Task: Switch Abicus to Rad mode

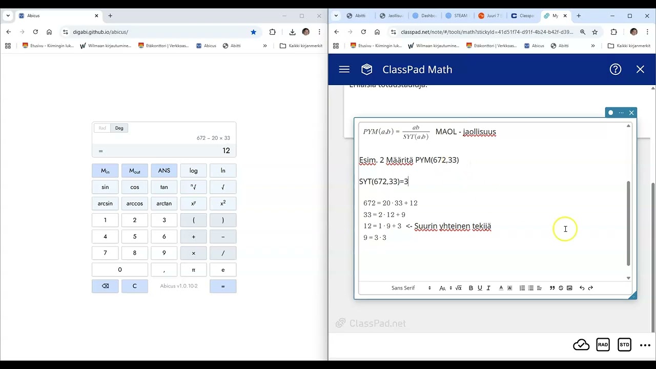Action: [x=102, y=128]
